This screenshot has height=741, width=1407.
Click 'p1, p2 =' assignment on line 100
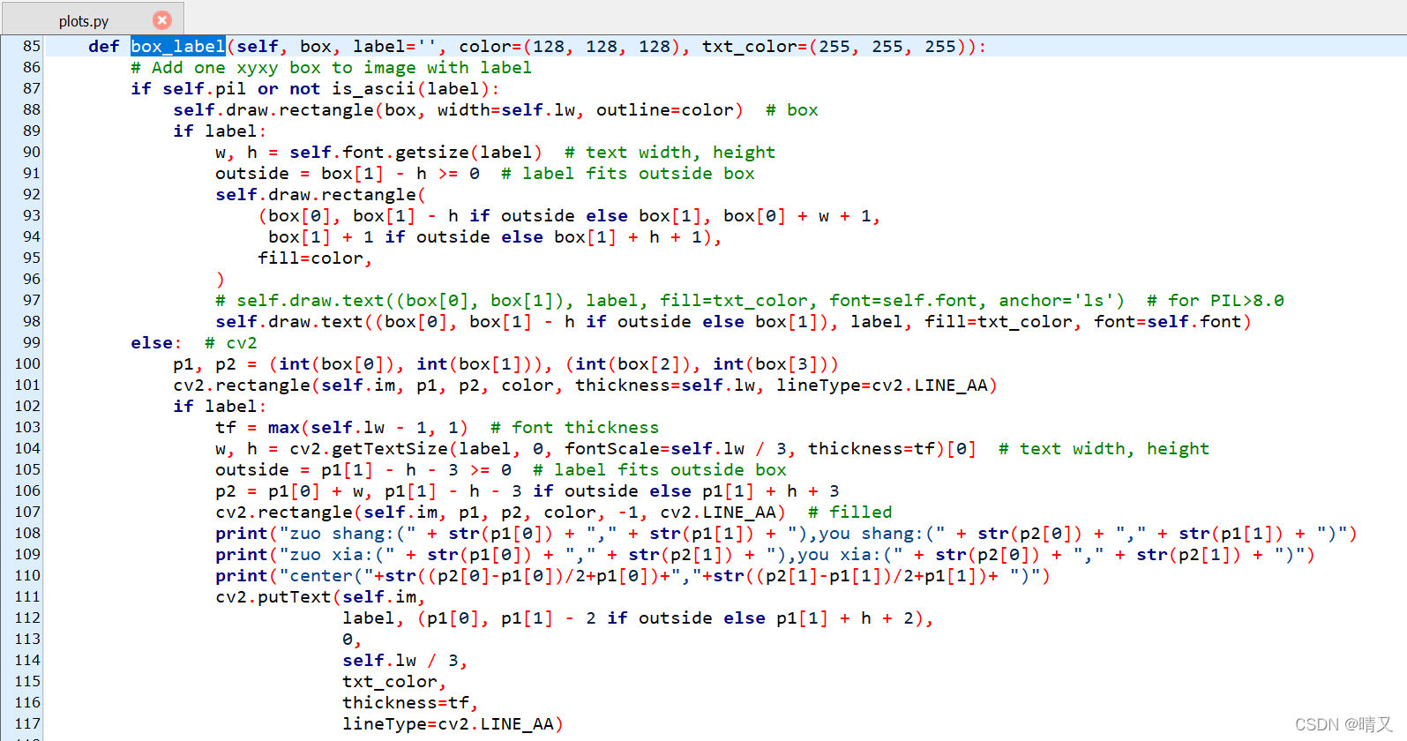[x=215, y=364]
